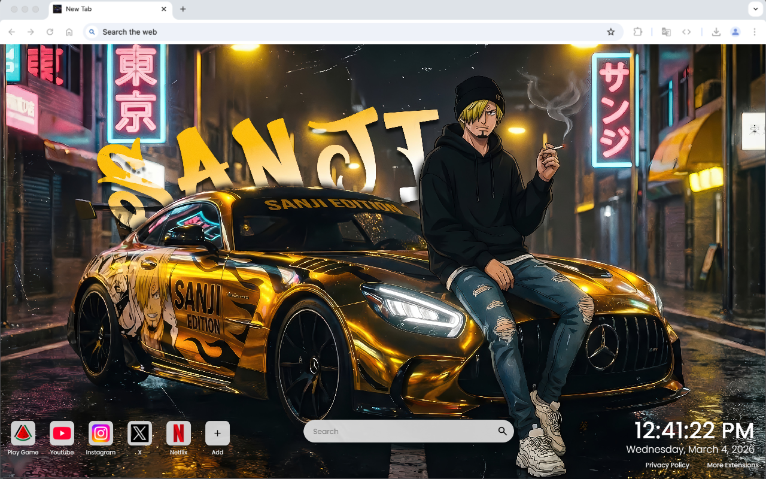Open the Play Game watermelon shortcut
The height and width of the screenshot is (479, 766).
point(23,438)
